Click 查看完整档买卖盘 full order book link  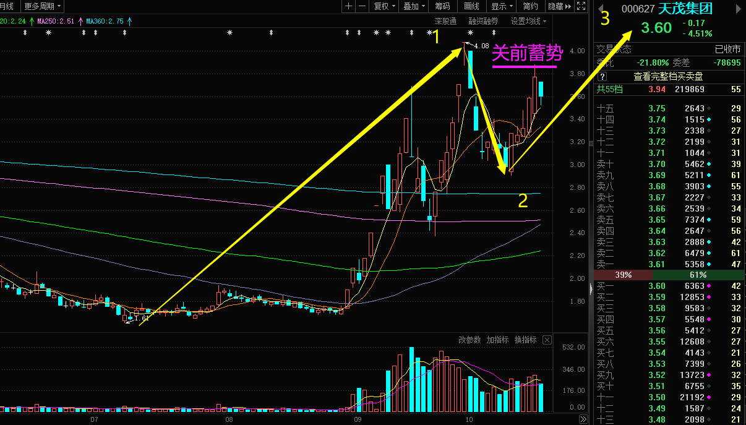[668, 77]
